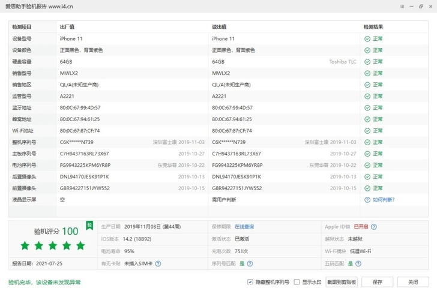Click the fifth green rating star
This screenshot has width=437, height=297.
(80, 246)
